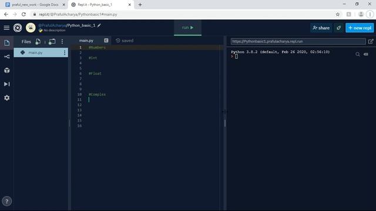
Task: Click the Python_basic_1 repl title
Action: (x=81, y=25)
